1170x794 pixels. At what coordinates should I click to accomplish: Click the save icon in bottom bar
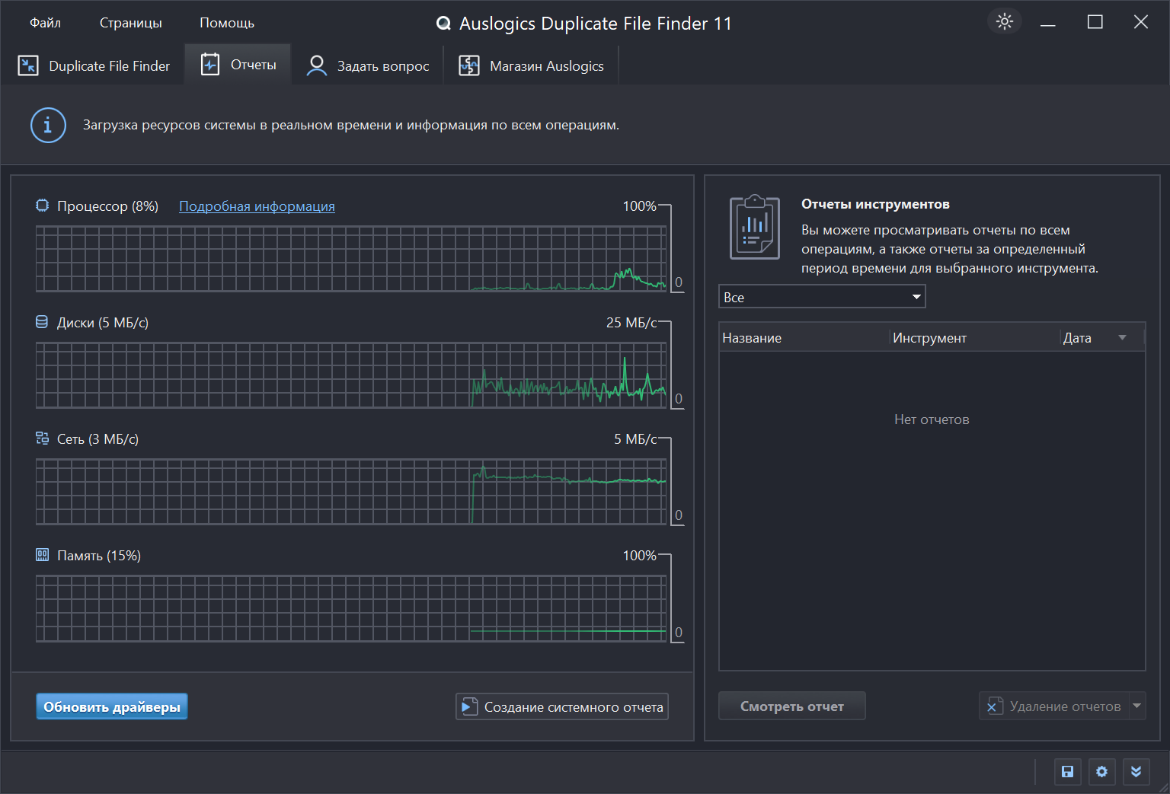point(1067,772)
